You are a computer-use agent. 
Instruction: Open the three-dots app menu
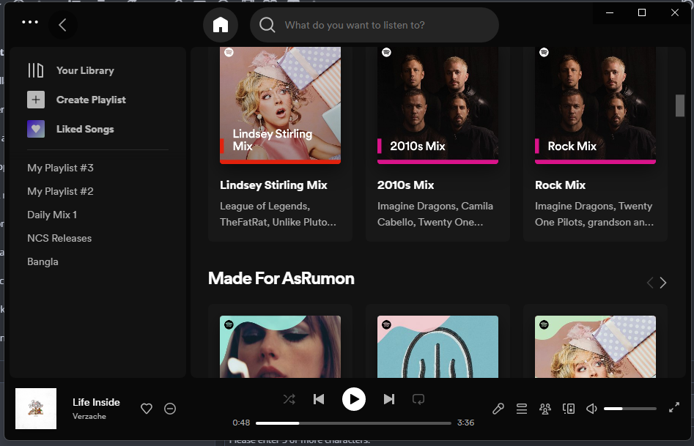coord(30,22)
